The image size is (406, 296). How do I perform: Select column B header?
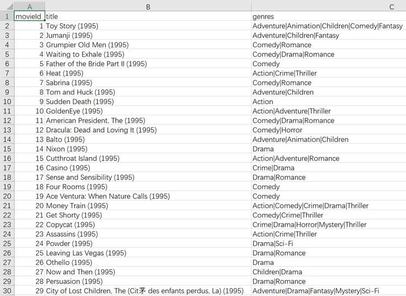[x=148, y=6]
